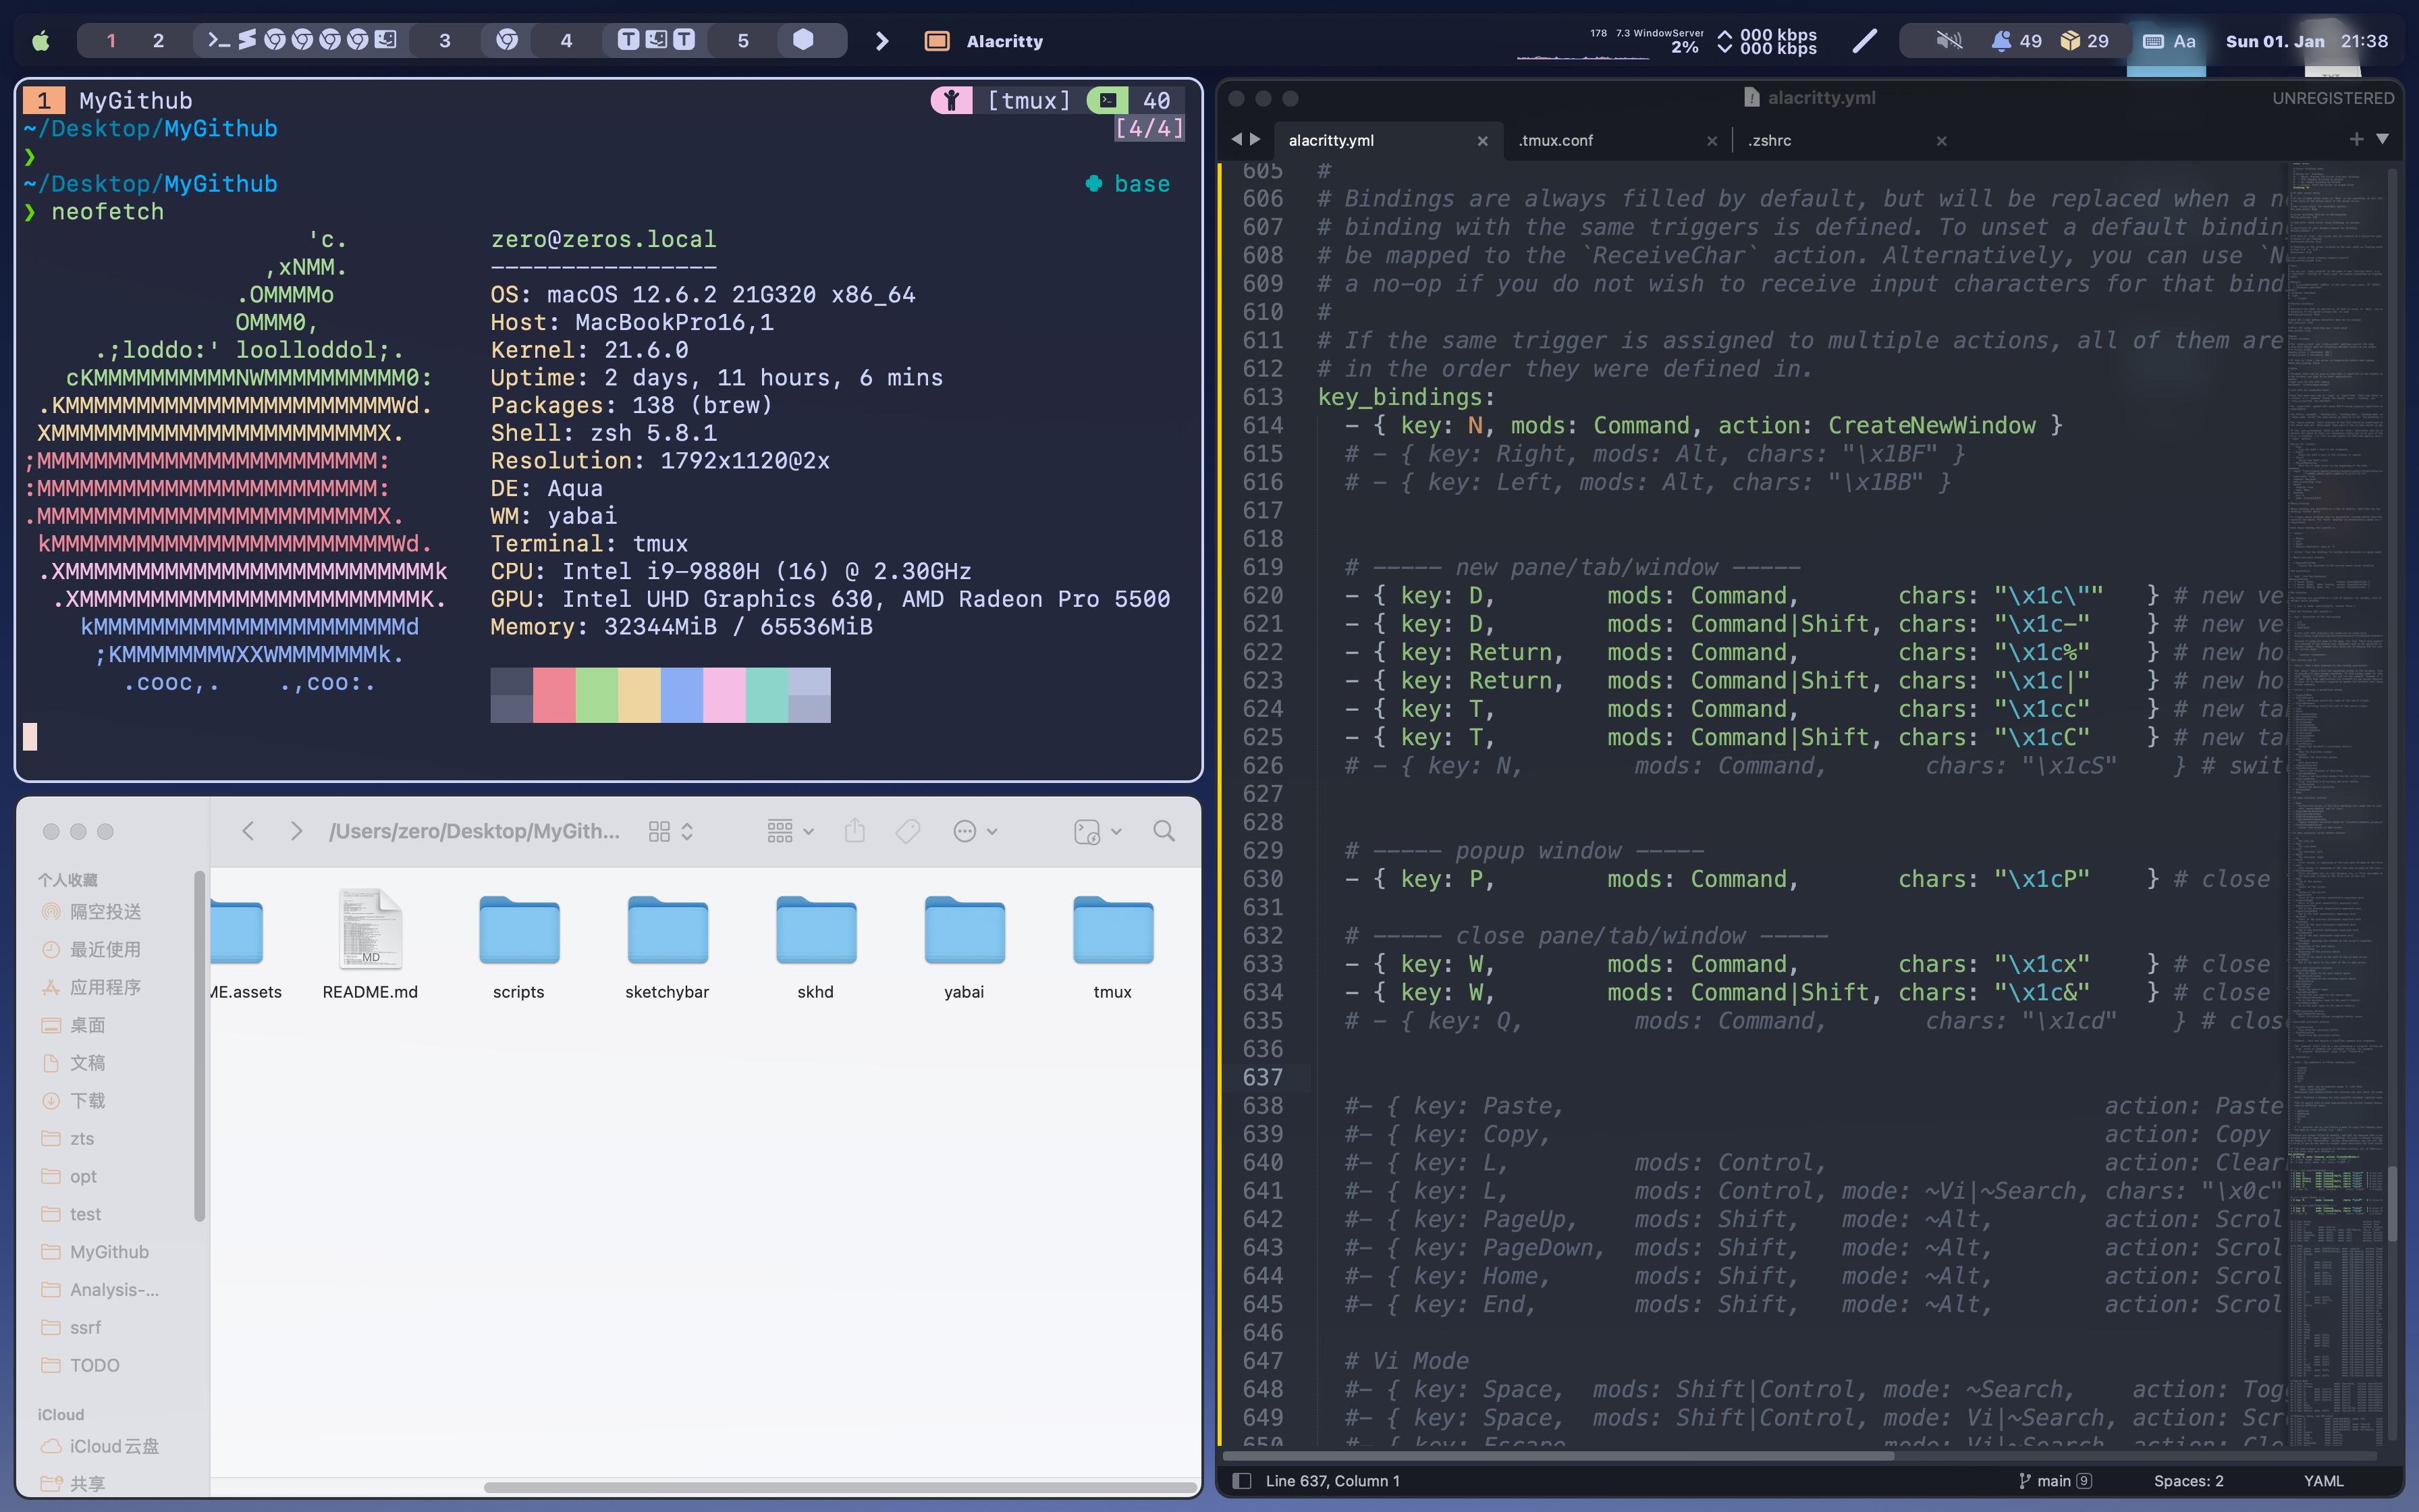This screenshot has height=1512, width=2419.
Task: Toggle the sidebar icon in Sublime status bar
Action: pos(1241,1481)
